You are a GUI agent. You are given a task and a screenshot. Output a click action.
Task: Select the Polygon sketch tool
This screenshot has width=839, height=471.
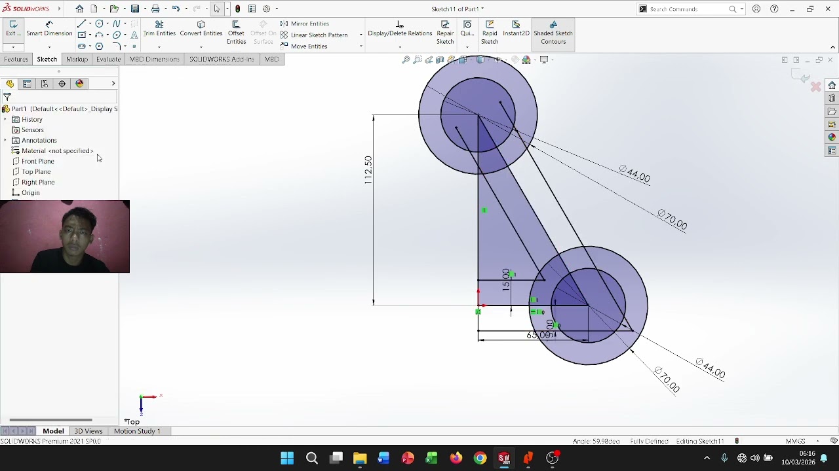[99, 46]
